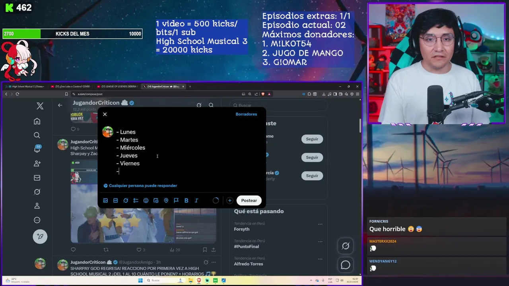This screenshot has width=509, height=286.
Task: Search profile posts with magnifier icon
Action: tap(211, 105)
